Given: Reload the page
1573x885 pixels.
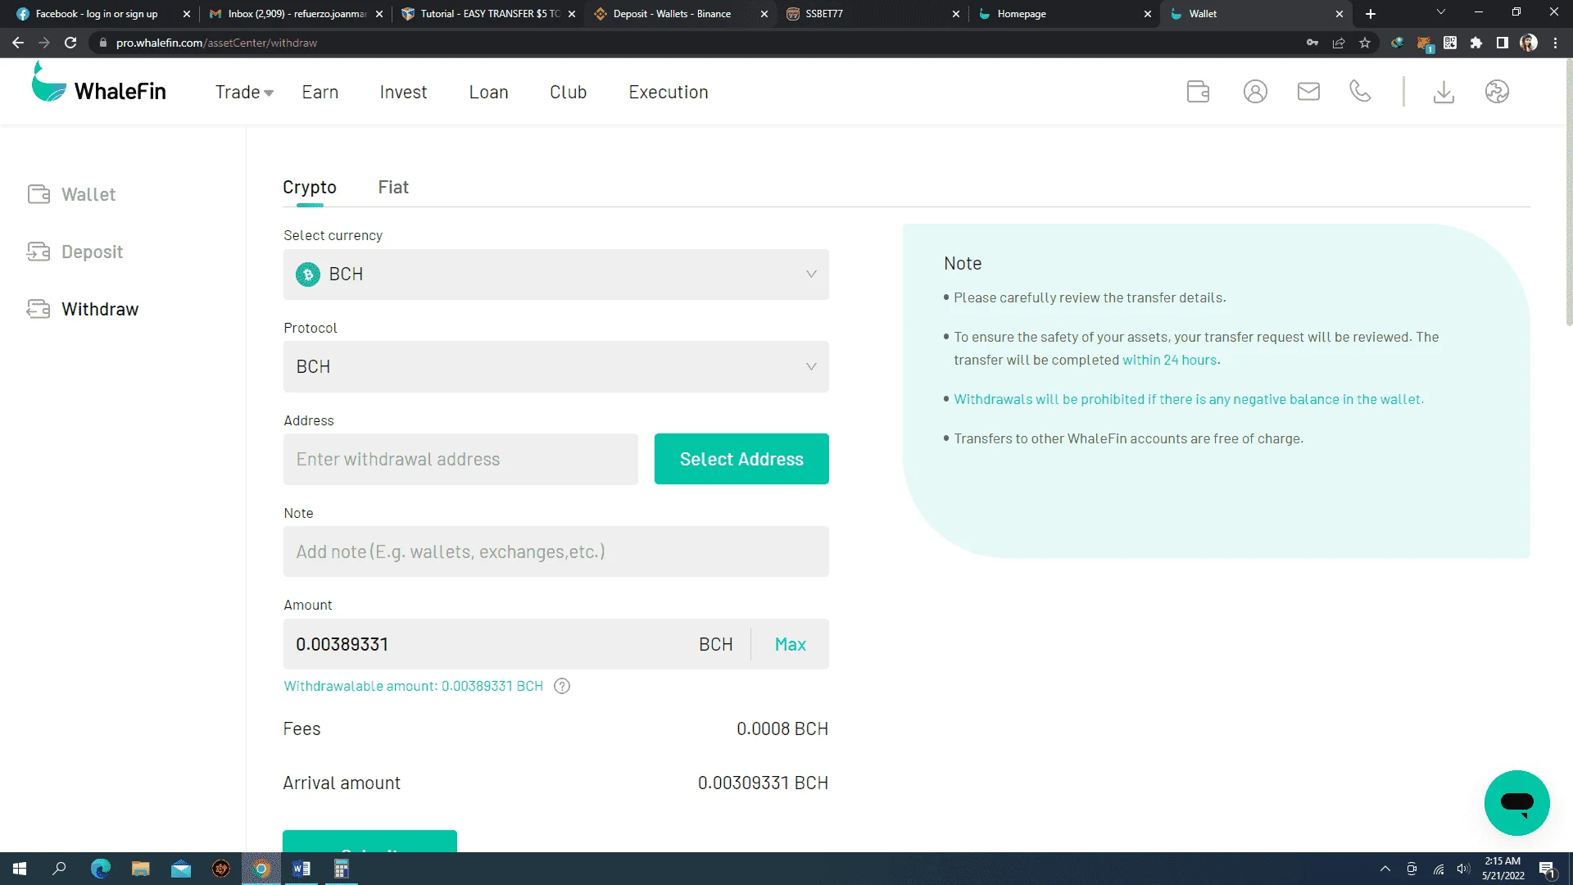Looking at the screenshot, I should point(70,43).
